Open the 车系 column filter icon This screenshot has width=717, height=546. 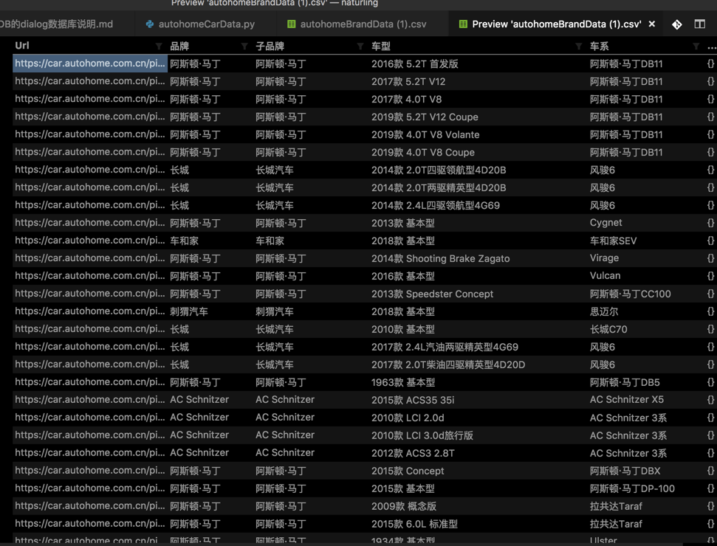(696, 46)
